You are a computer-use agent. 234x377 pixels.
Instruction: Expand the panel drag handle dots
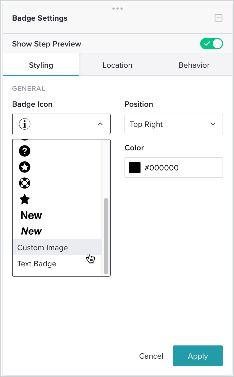117,9
